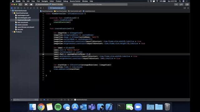Select the Source Control navigator icon
200x112 pixels.
pos(15,8)
